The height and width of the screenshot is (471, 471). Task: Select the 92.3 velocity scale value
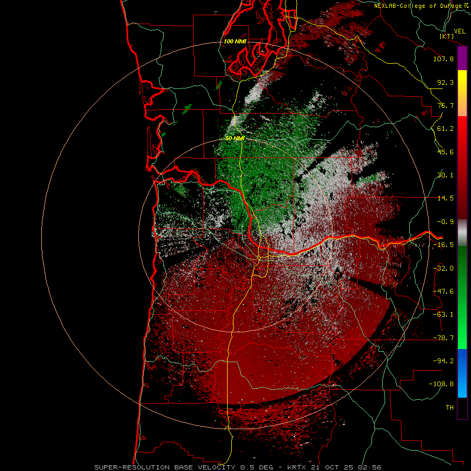[445, 82]
